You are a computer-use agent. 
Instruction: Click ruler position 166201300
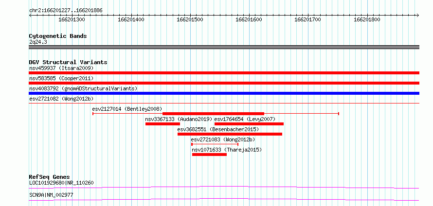[72, 19]
